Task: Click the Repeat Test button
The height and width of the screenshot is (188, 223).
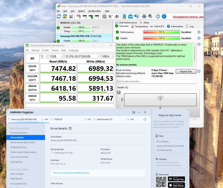Action: pos(186,71)
